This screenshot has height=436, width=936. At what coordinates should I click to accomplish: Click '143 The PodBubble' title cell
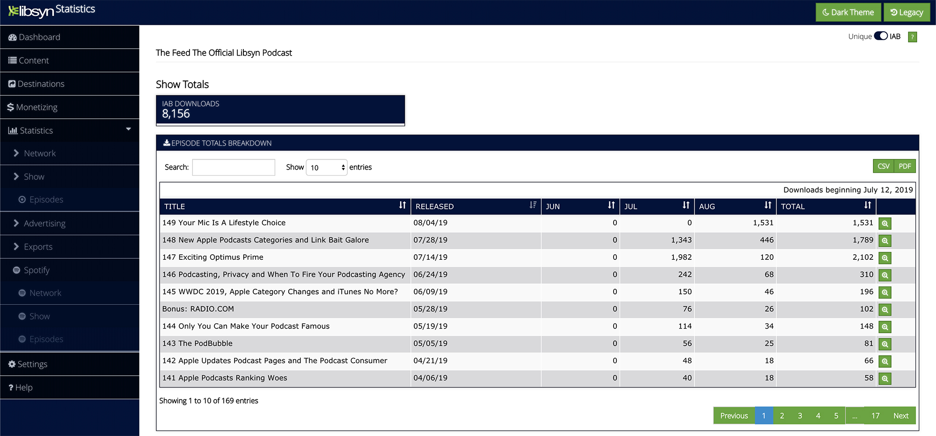285,343
